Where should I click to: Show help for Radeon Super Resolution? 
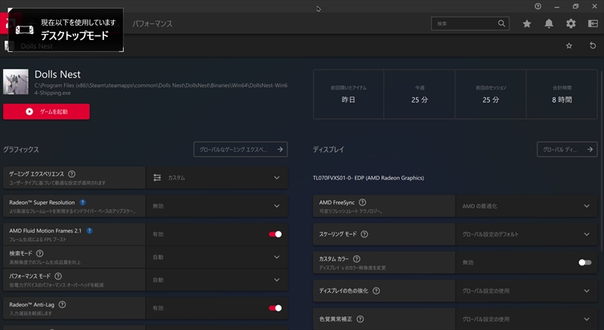82,203
